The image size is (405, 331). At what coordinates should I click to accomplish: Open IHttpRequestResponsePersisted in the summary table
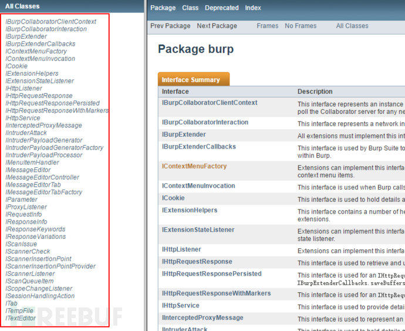211,273
